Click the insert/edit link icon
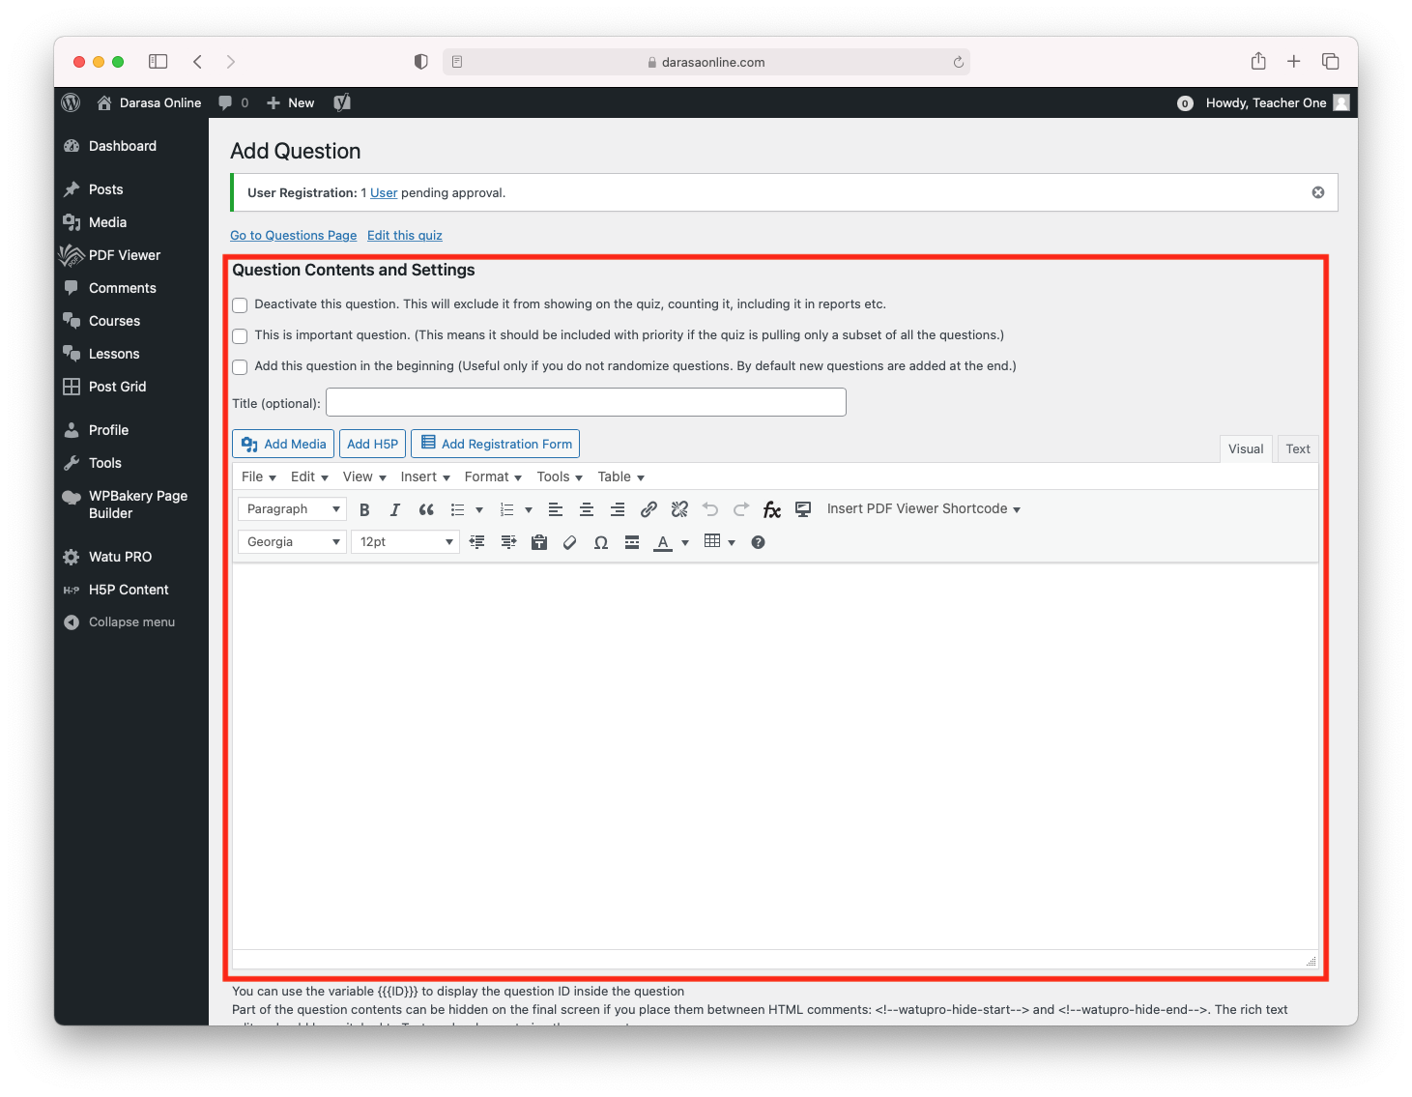 (x=648, y=509)
